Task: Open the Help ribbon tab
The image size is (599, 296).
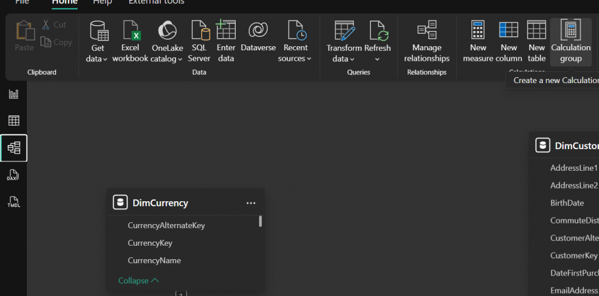Action: click(x=102, y=2)
